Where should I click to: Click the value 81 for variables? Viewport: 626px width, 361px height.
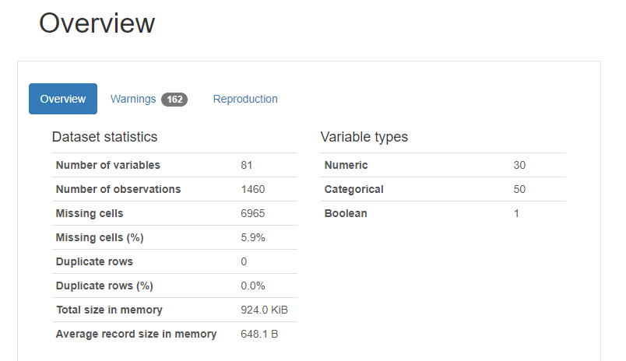point(246,165)
